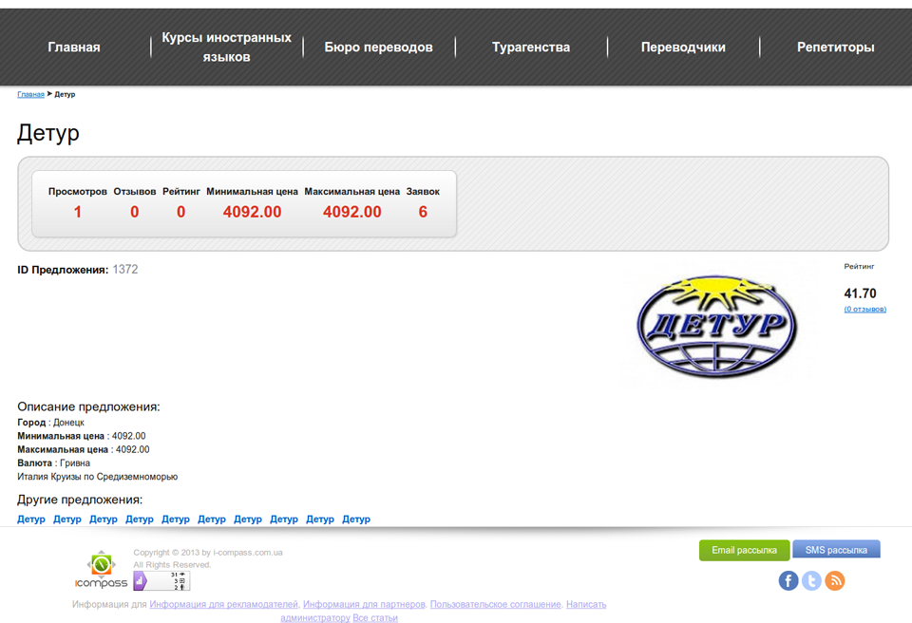Click the Другие предложения heading
The height and width of the screenshot is (623, 912).
80,500
